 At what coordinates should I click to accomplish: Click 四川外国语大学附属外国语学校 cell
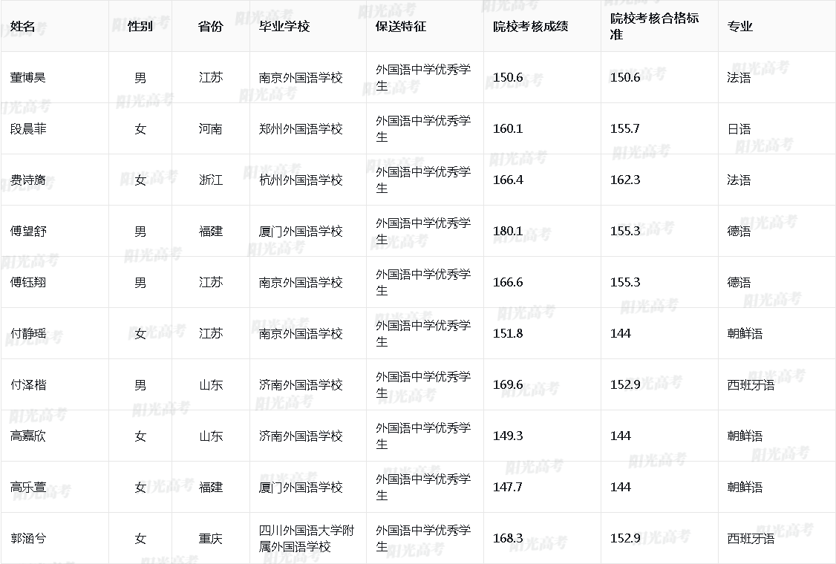click(307, 538)
